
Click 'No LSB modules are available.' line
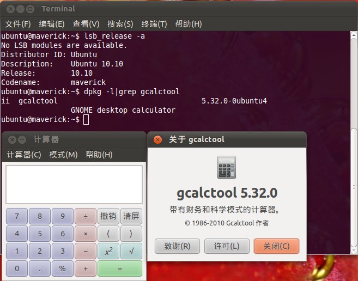[x=64, y=45]
